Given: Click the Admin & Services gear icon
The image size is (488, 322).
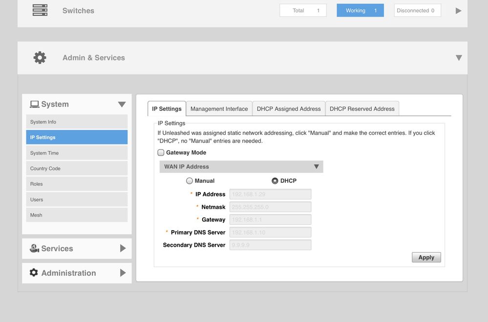Looking at the screenshot, I should click(40, 58).
